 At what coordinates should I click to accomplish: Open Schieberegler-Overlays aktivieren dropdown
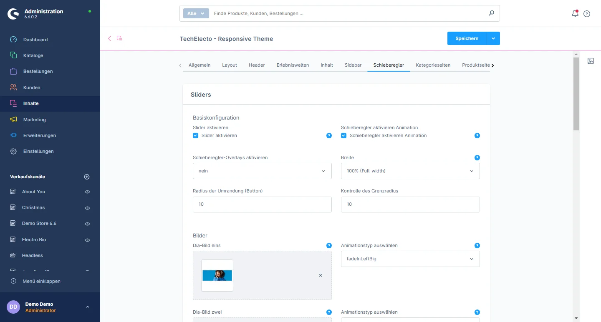pyautogui.click(x=262, y=171)
